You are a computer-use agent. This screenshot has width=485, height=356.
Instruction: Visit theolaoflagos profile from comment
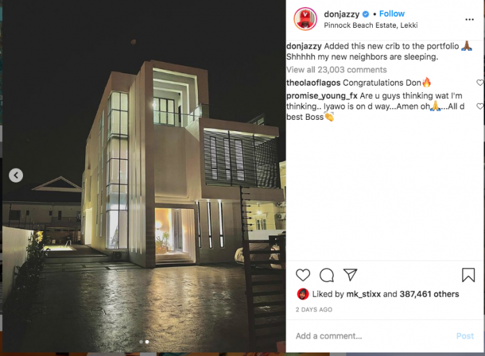[314, 83]
